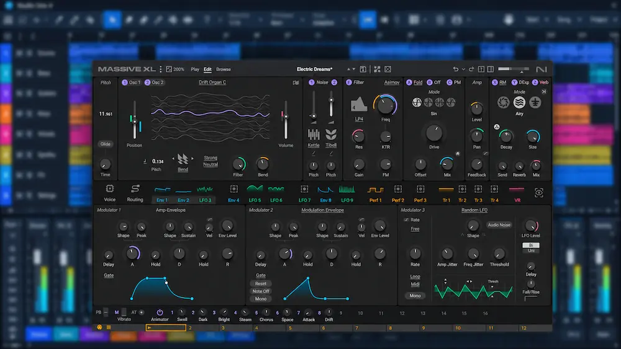Open the Drift Organ C wavetable selector

[212, 82]
